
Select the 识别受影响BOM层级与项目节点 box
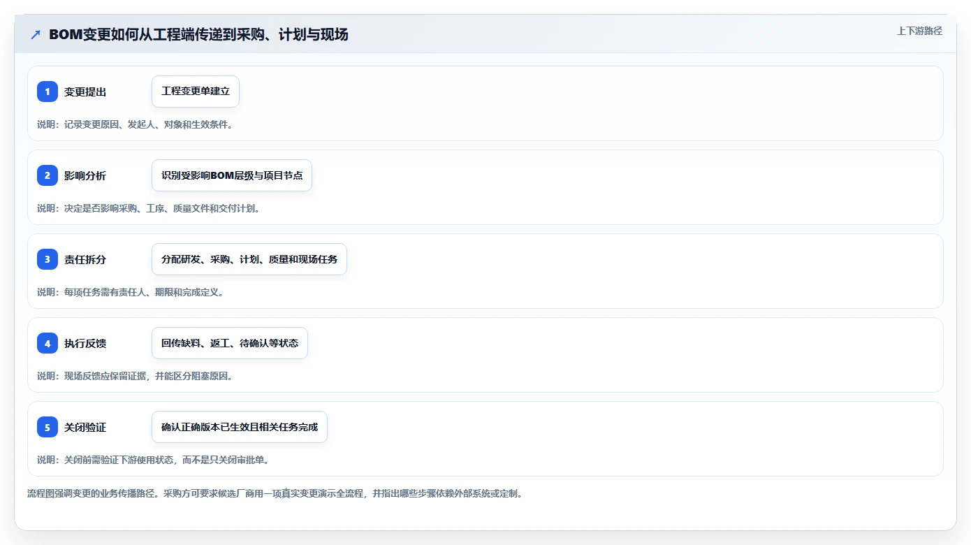click(232, 175)
